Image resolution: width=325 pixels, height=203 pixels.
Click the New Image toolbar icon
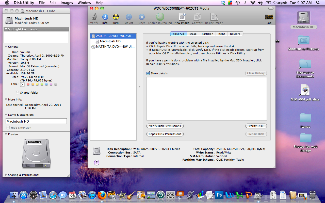point(182,17)
